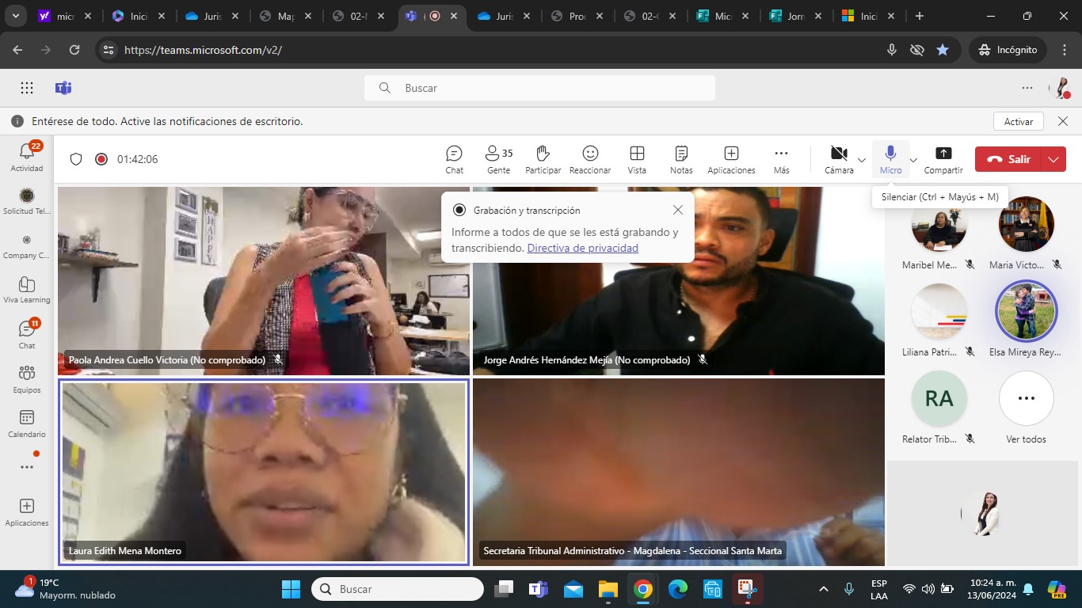The image size is (1082, 608).
Task: Close the Grabación y transcripción popup
Action: tap(678, 210)
